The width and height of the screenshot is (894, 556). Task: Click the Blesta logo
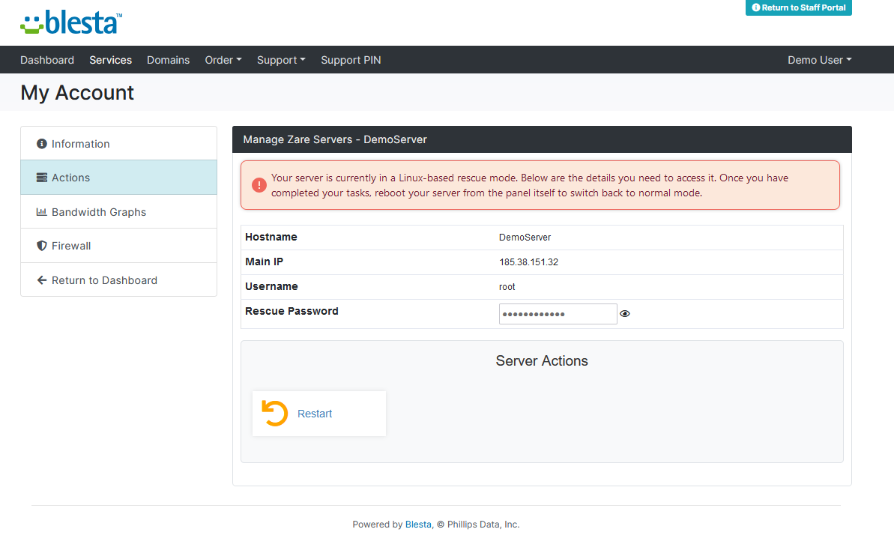point(71,22)
